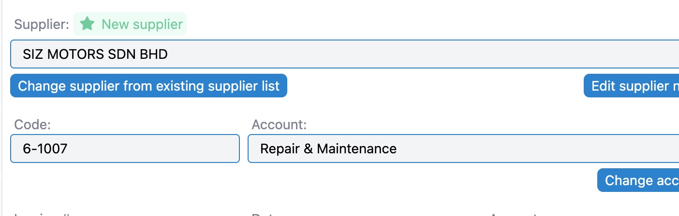Image resolution: width=679 pixels, height=216 pixels.
Task: Click the Supplier: label
Action: (42, 25)
